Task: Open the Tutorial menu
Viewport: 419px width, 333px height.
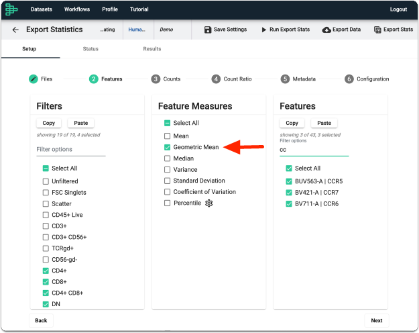Action: [139, 9]
